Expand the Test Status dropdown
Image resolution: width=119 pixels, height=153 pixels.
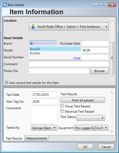point(90,118)
